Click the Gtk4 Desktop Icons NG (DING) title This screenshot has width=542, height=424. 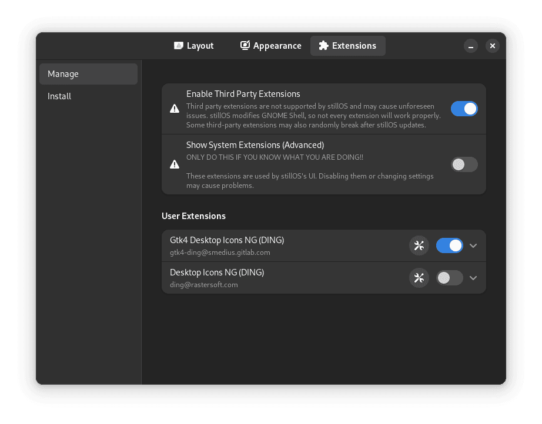pos(227,240)
